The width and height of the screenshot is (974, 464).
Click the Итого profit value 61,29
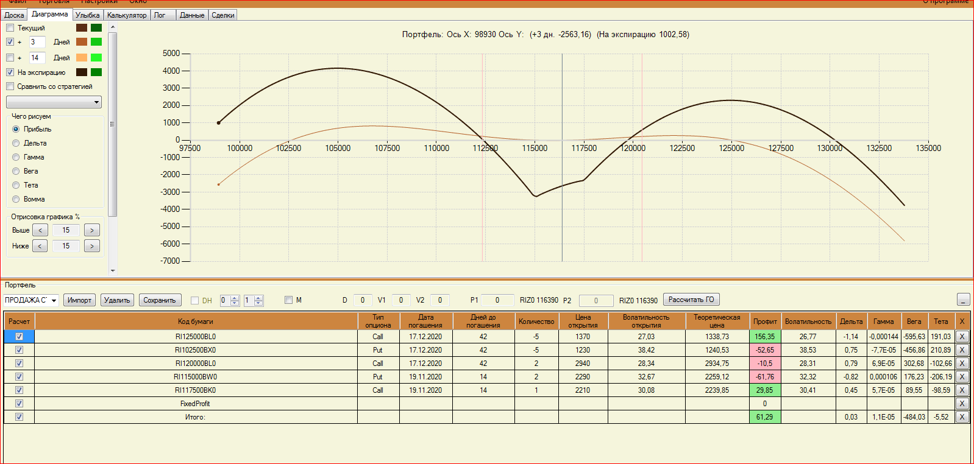pyautogui.click(x=765, y=417)
